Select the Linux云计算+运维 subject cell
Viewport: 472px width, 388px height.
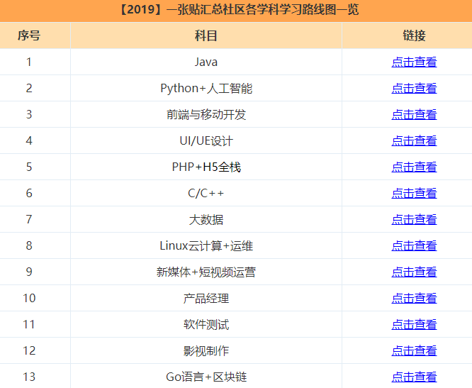tap(206, 245)
